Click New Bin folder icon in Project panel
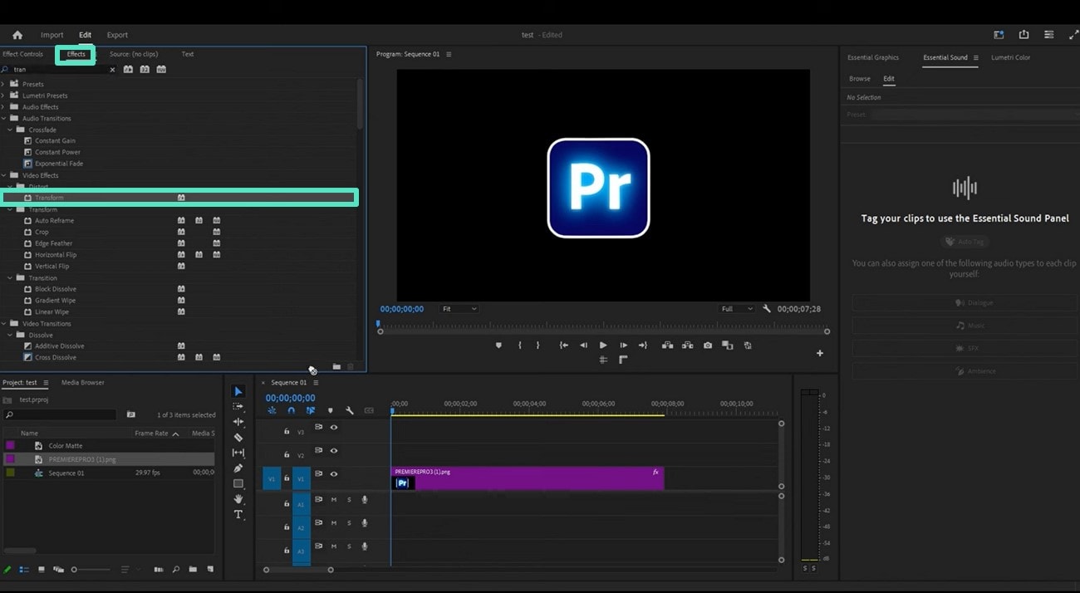Screen dimensions: 1080x593 [x=193, y=570]
